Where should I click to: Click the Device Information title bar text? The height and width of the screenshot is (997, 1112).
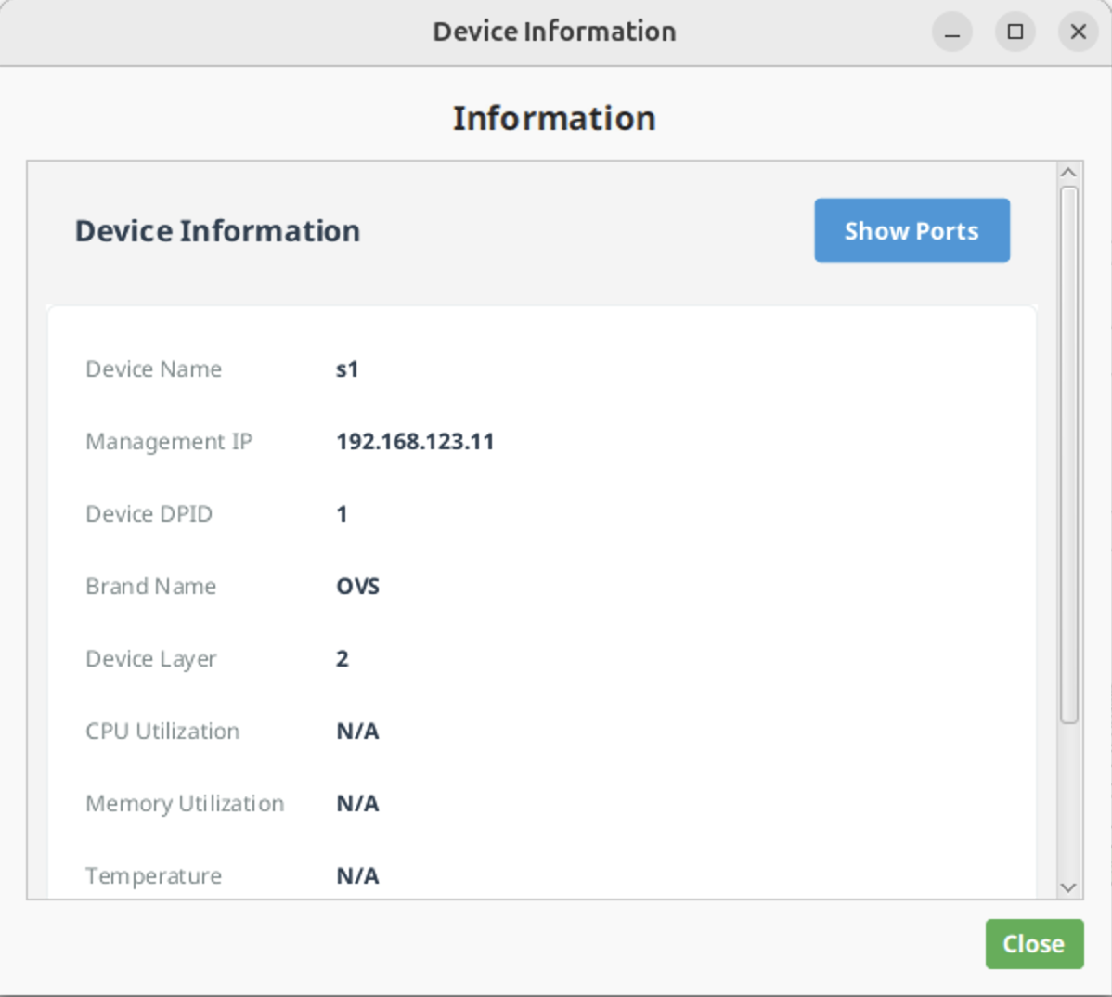pyautogui.click(x=554, y=32)
